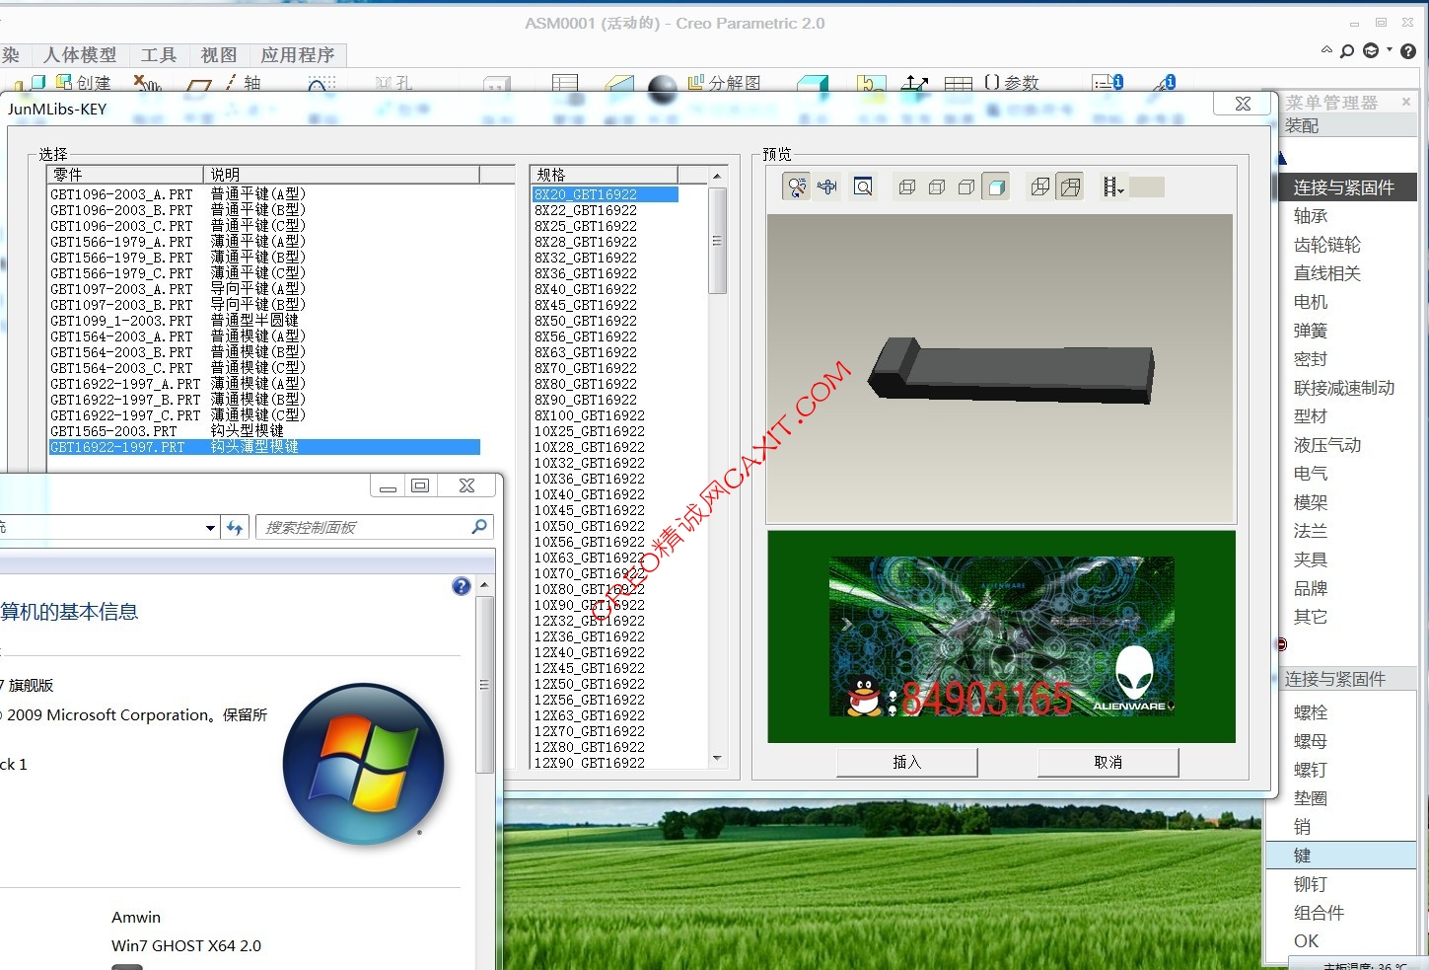The image size is (1429, 970).
Task: Select part GBT1097-2003_A.PRT 导向平键(A型)
Action: click(x=264, y=289)
